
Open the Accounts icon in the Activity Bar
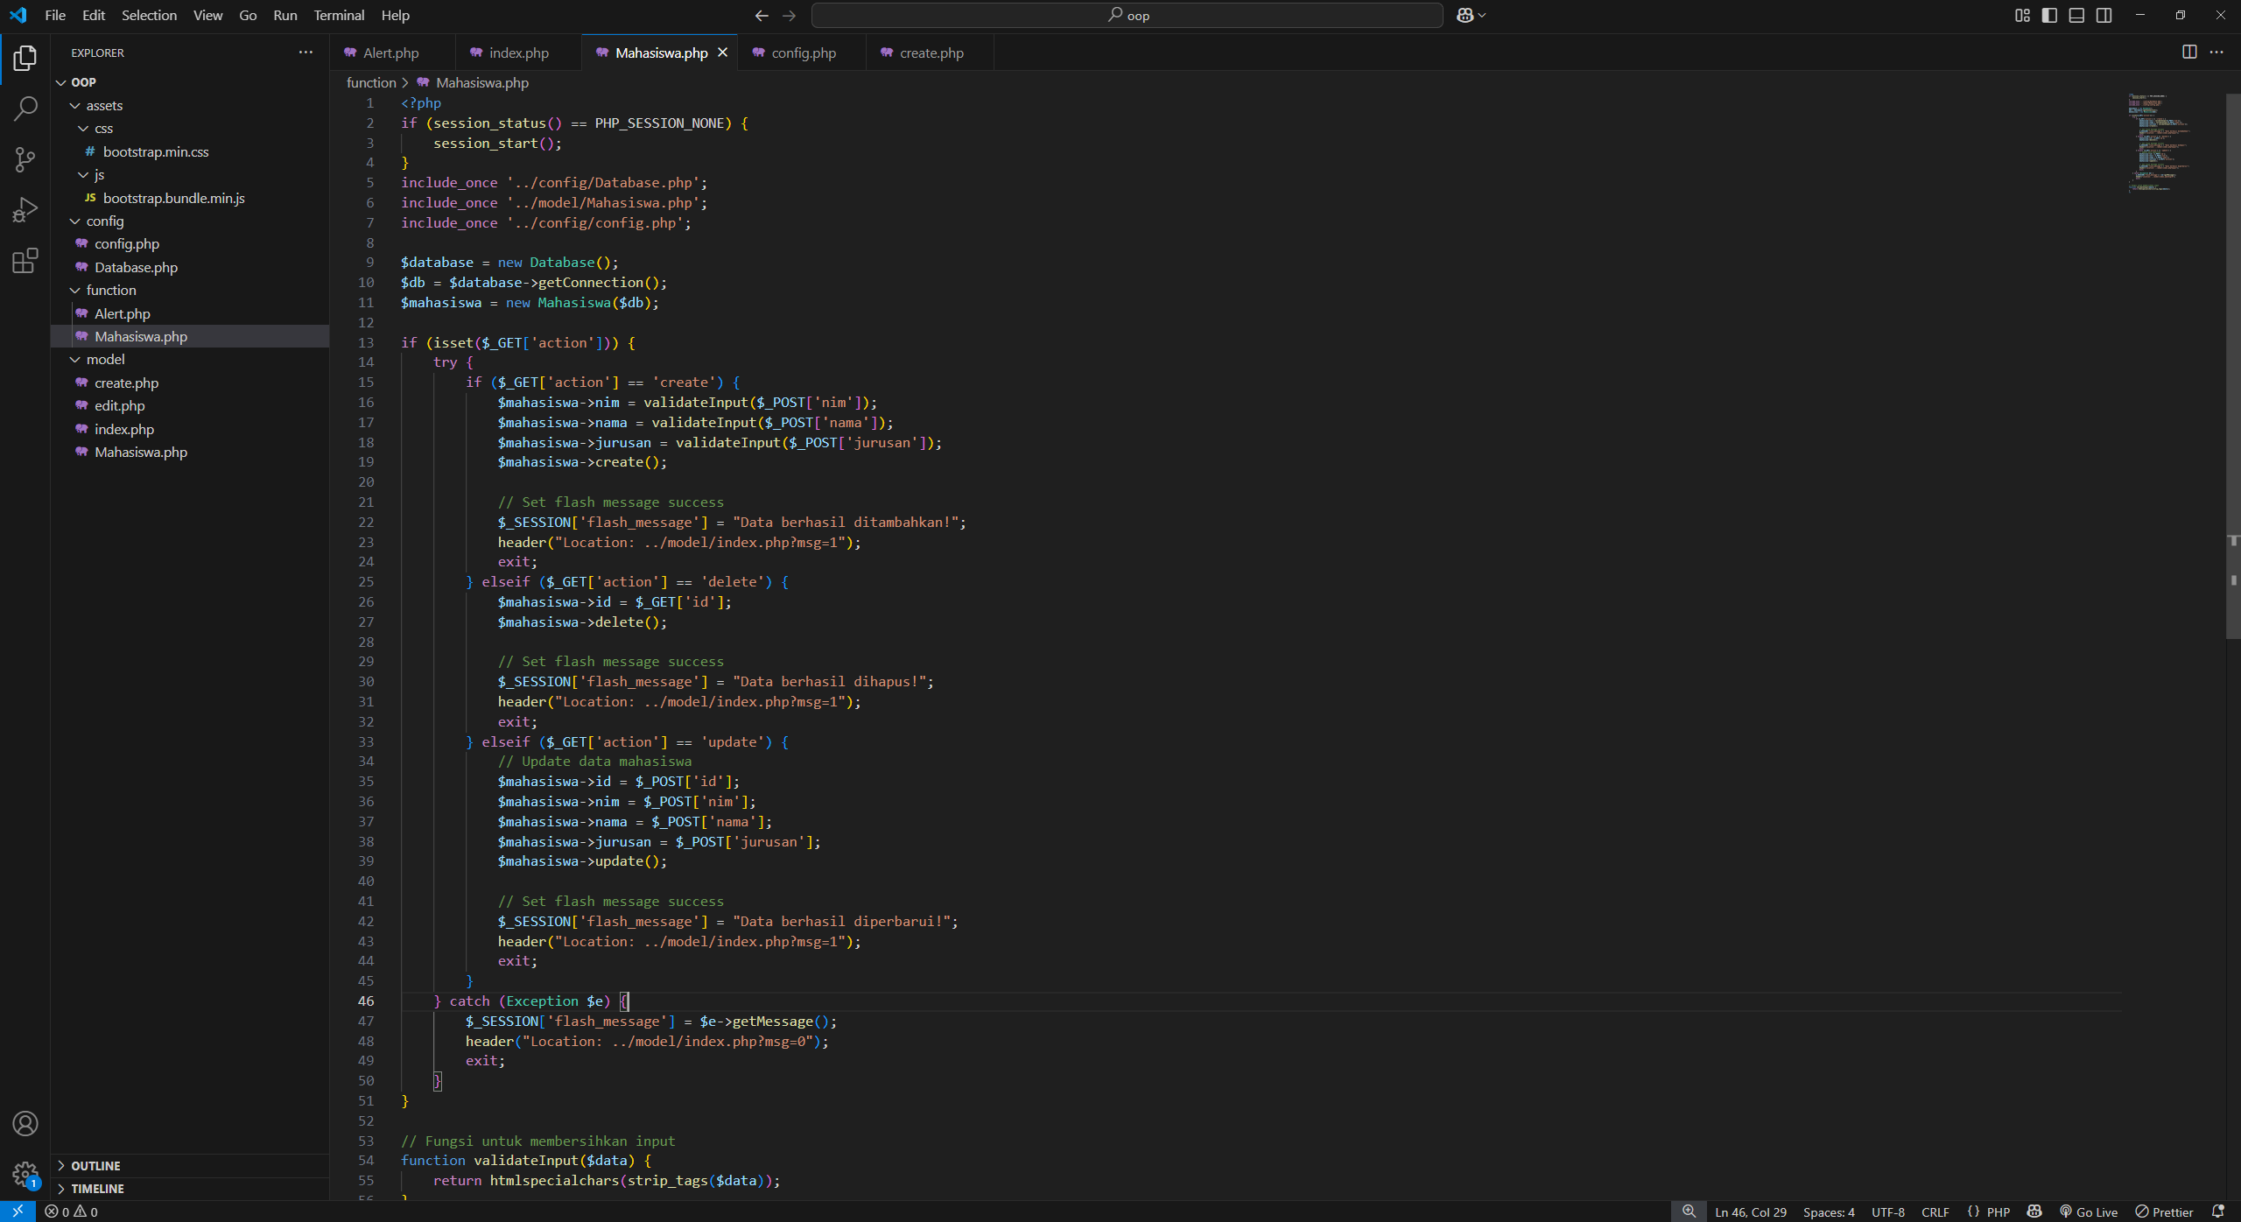point(25,1123)
